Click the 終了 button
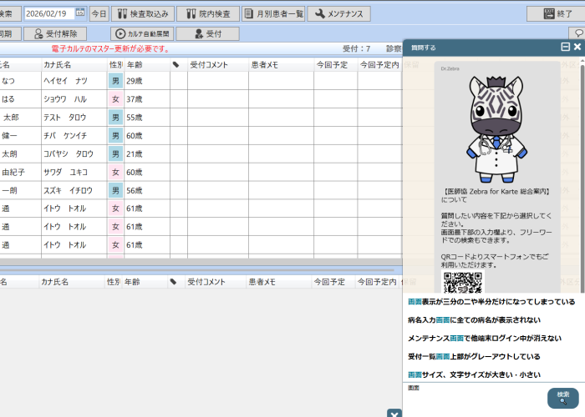 pos(557,14)
